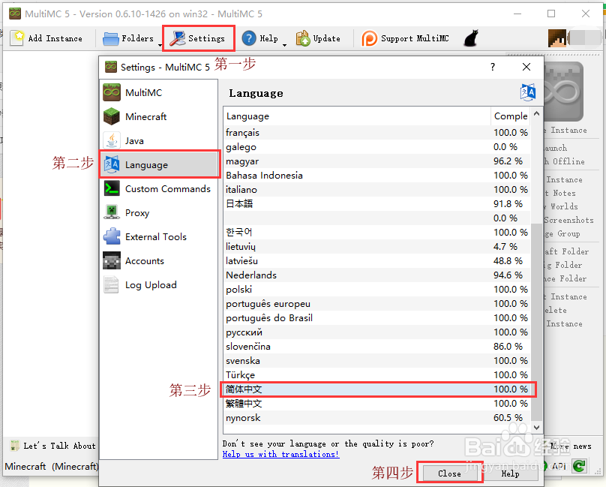
Task: Click the language list scrollbar thumb
Action: click(536, 322)
